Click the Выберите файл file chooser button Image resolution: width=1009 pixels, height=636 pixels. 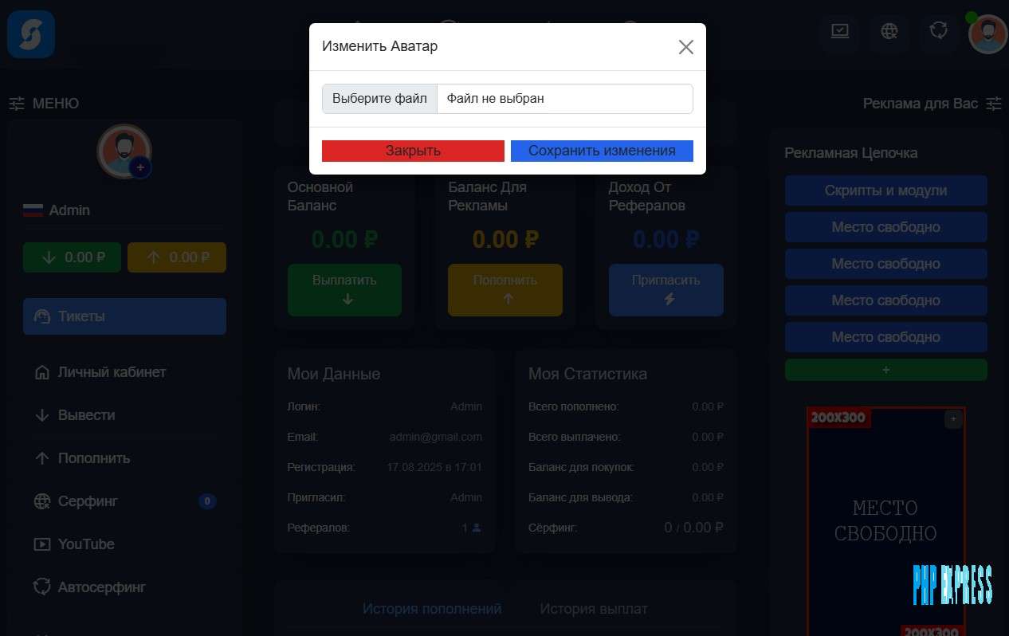click(380, 99)
